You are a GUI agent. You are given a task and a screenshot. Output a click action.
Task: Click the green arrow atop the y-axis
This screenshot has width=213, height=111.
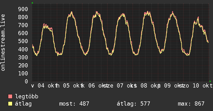click(32, 3)
